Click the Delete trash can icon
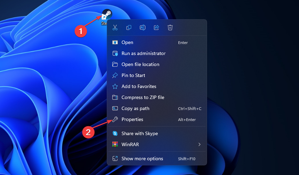 [170, 28]
